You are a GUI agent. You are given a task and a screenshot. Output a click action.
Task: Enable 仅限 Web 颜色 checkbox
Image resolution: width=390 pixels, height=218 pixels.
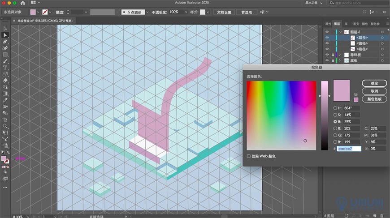tap(248, 156)
